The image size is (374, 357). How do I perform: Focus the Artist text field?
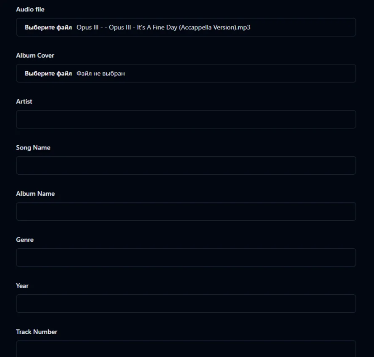click(x=186, y=119)
